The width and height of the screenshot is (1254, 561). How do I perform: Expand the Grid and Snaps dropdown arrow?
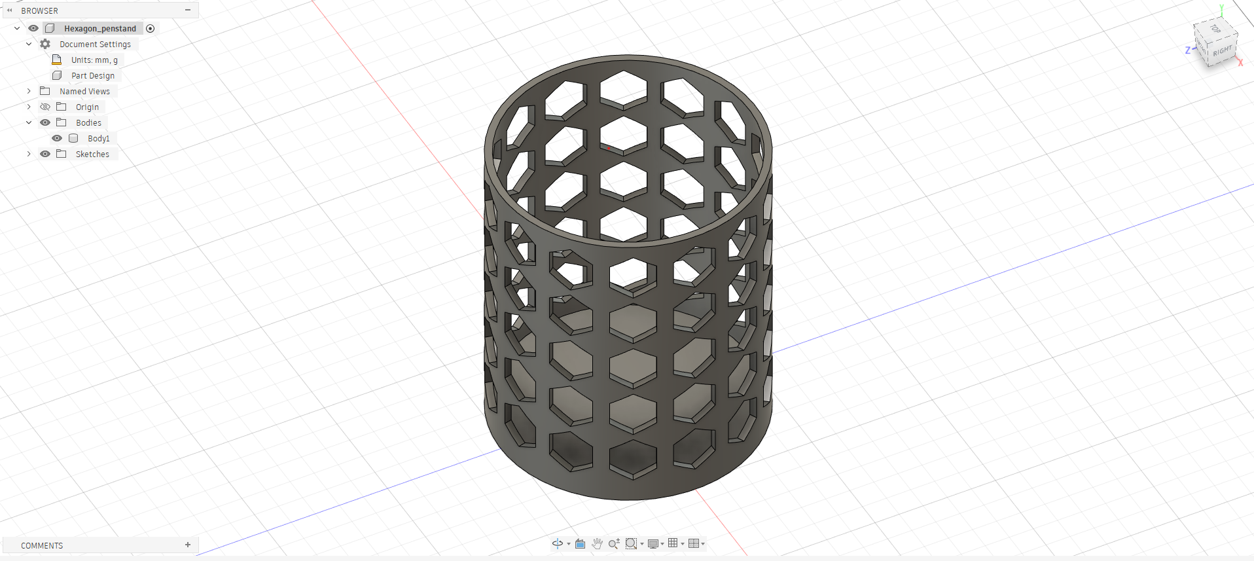tap(683, 544)
